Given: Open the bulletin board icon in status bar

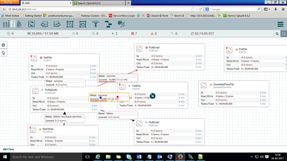Looking at the screenshot, I should coord(284,34).
